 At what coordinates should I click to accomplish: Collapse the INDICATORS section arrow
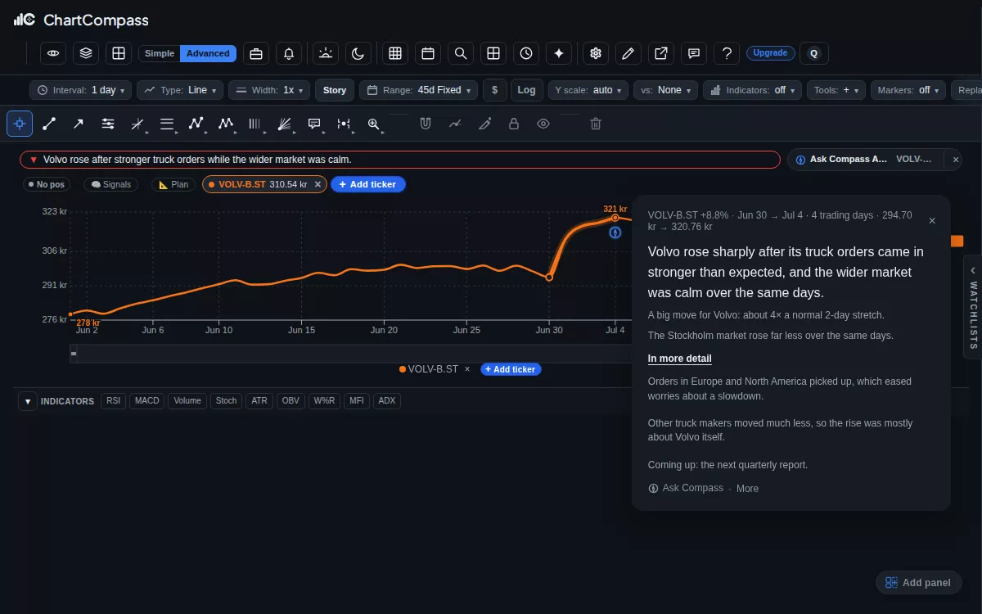coord(27,401)
